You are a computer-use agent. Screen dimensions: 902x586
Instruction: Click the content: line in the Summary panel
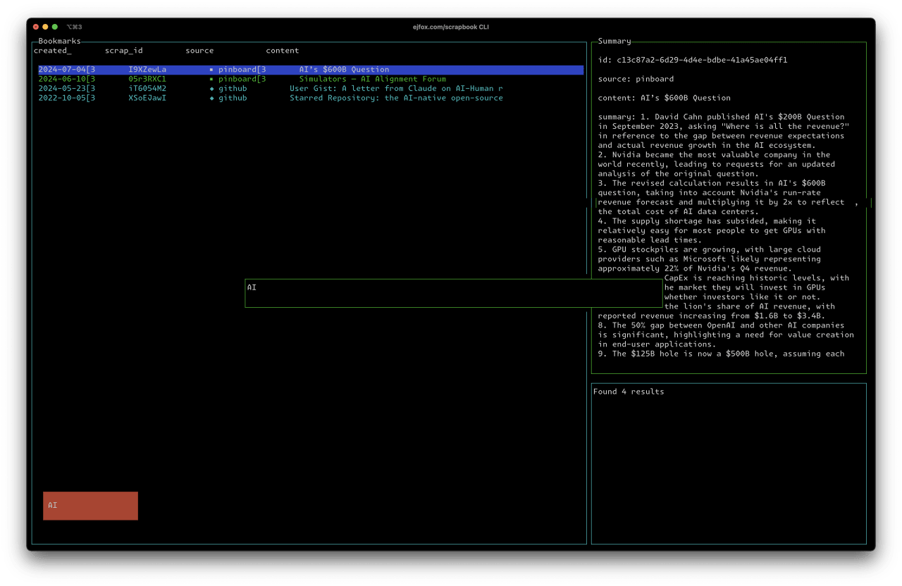coord(664,98)
